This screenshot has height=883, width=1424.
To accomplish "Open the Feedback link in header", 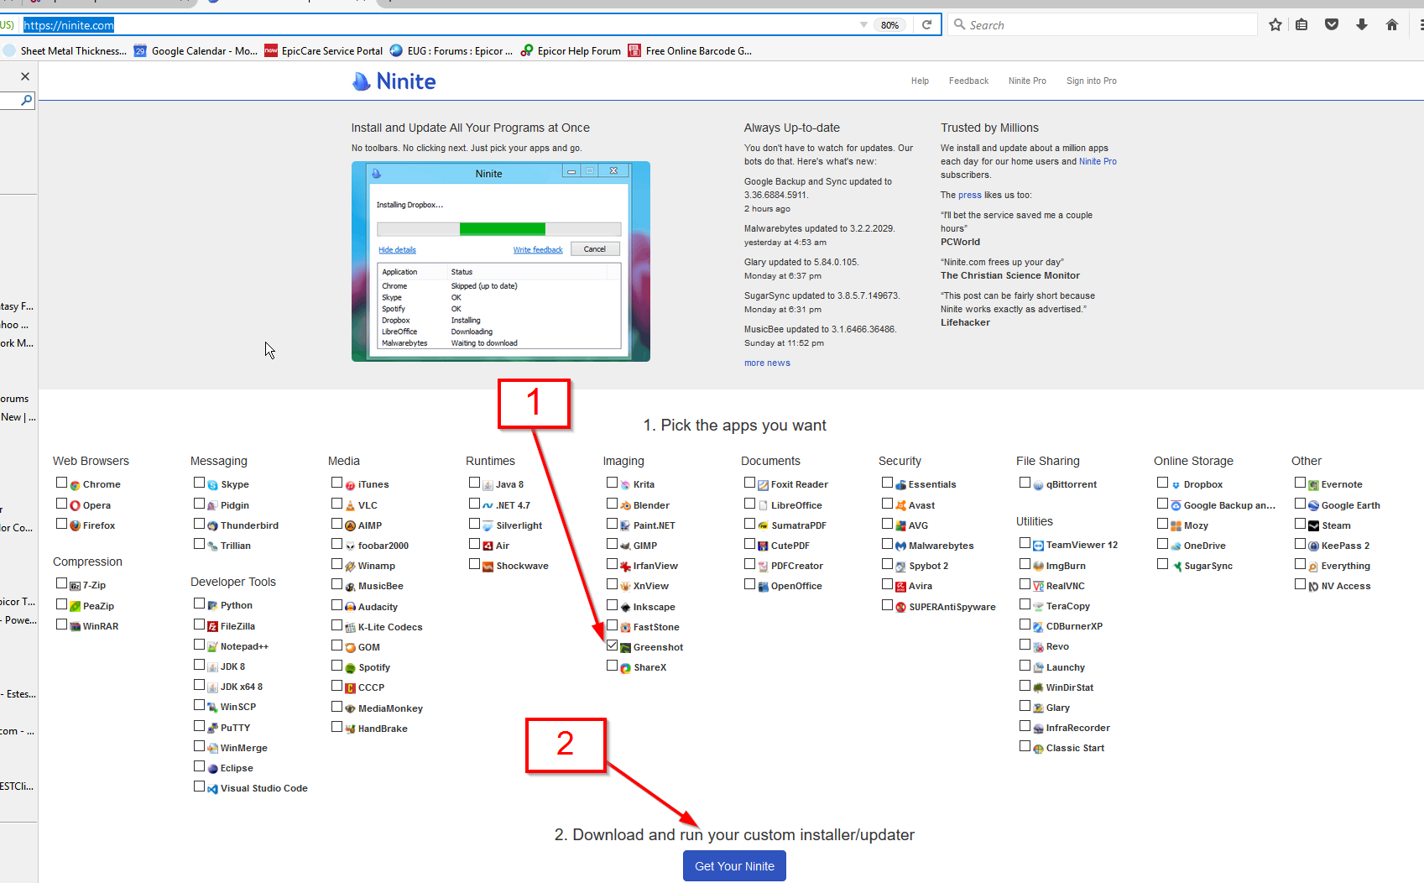I will (x=968, y=81).
